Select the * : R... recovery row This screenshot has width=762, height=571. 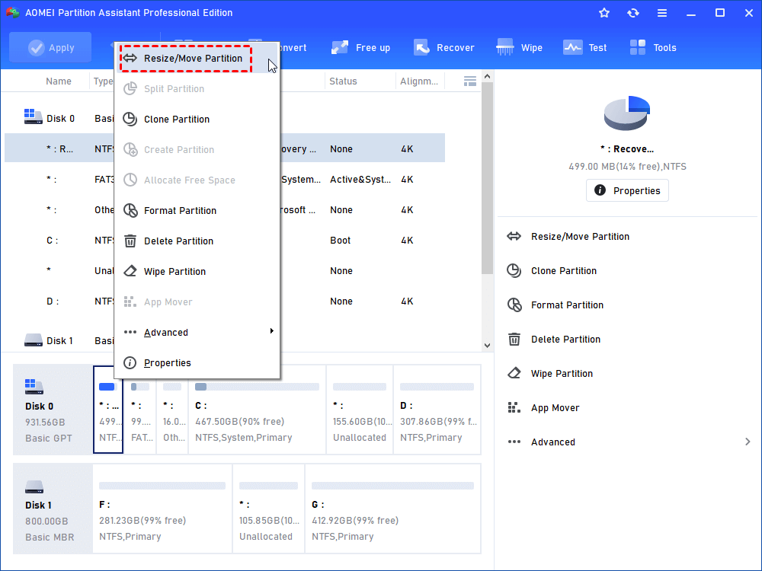tap(225, 148)
